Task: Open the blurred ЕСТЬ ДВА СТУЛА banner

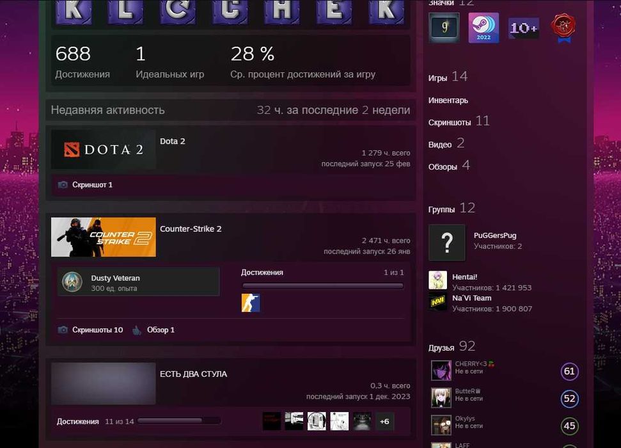Action: coord(104,383)
